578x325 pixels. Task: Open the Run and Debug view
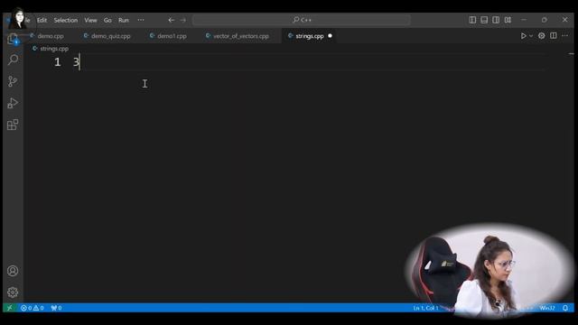pos(13,103)
